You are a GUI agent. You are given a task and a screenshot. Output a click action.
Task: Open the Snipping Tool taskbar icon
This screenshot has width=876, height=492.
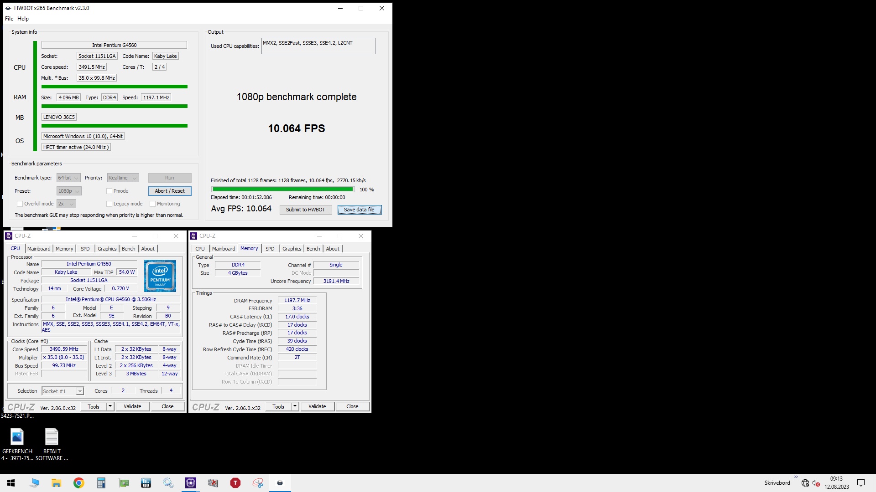(258, 483)
